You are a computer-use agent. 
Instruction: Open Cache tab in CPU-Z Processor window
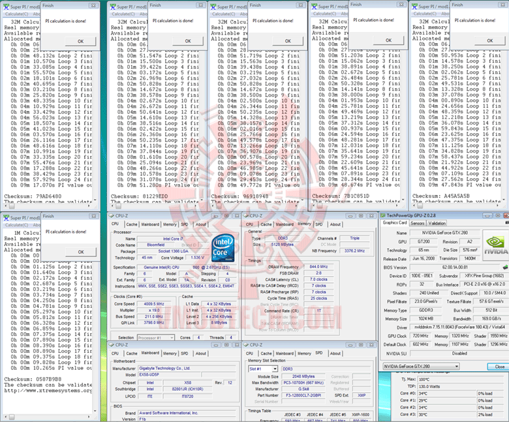coord(131,224)
